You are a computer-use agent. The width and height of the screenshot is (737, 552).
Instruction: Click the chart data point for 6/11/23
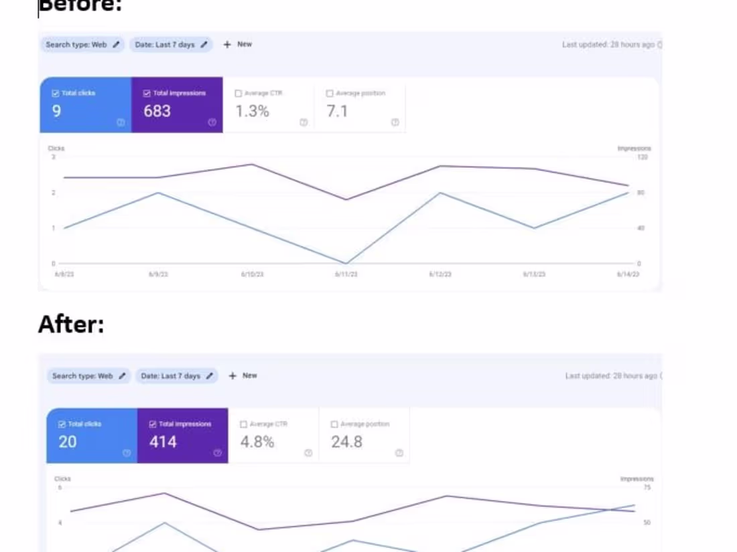346,263
